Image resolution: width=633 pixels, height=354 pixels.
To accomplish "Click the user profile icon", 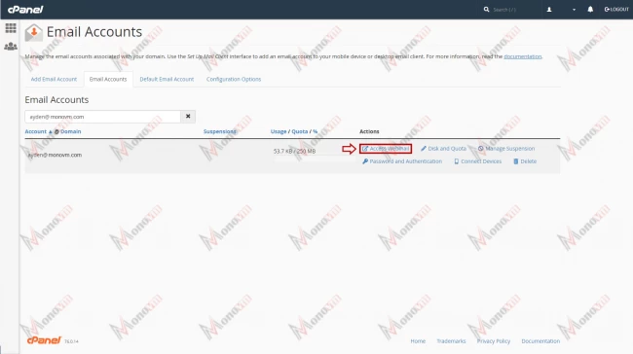I will tap(549, 10).
